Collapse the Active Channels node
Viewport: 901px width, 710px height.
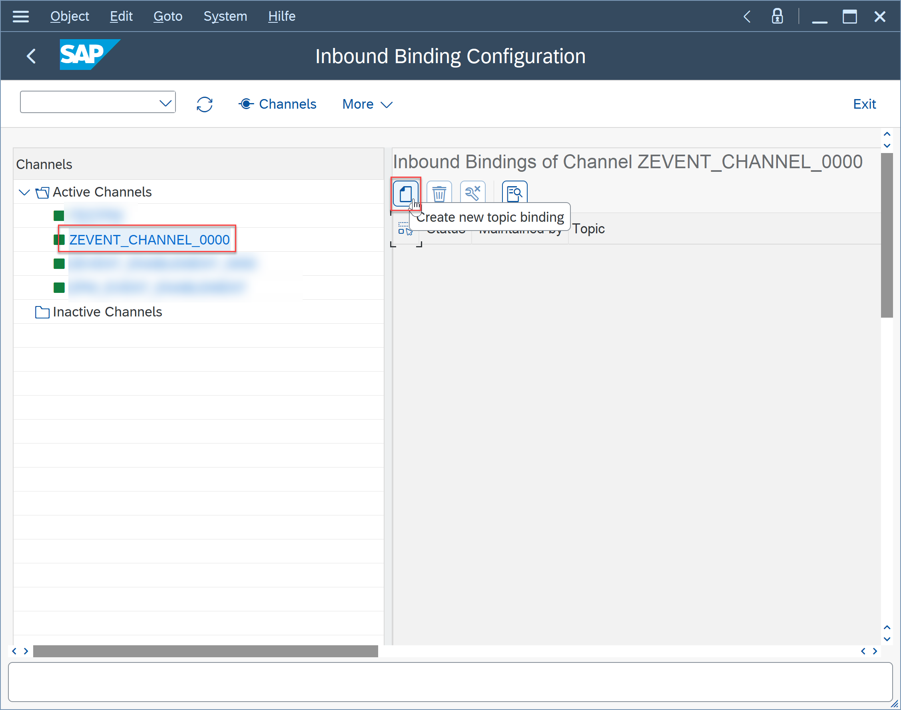coord(24,192)
